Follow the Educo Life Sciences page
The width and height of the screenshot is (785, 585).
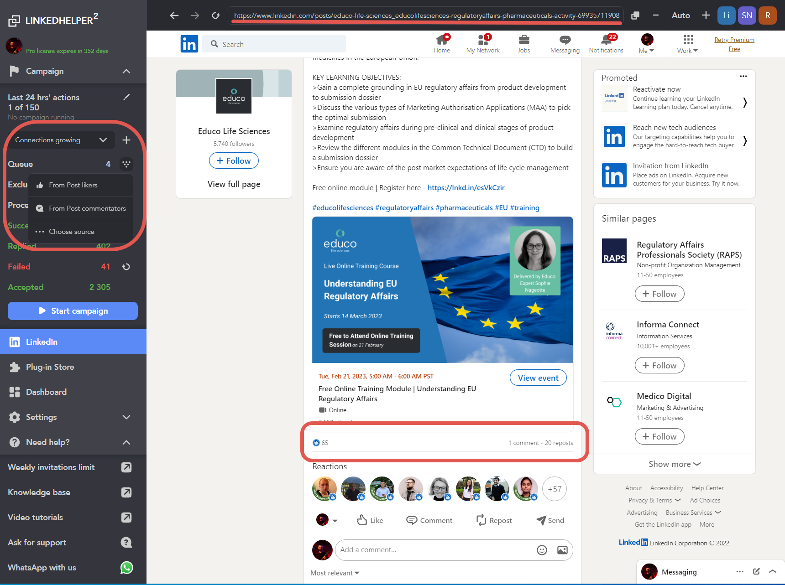(x=234, y=161)
